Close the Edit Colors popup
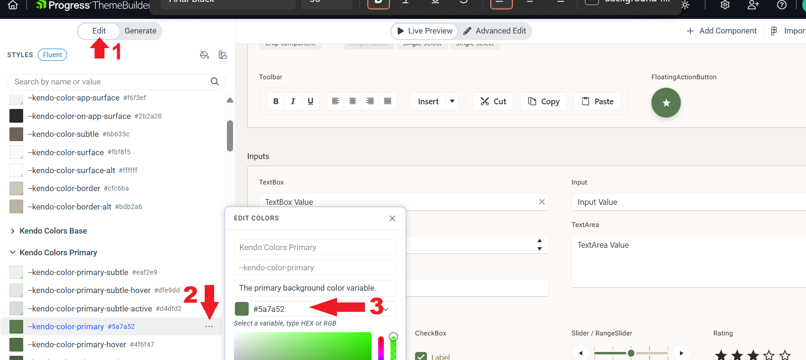The height and width of the screenshot is (360, 806). click(x=392, y=218)
